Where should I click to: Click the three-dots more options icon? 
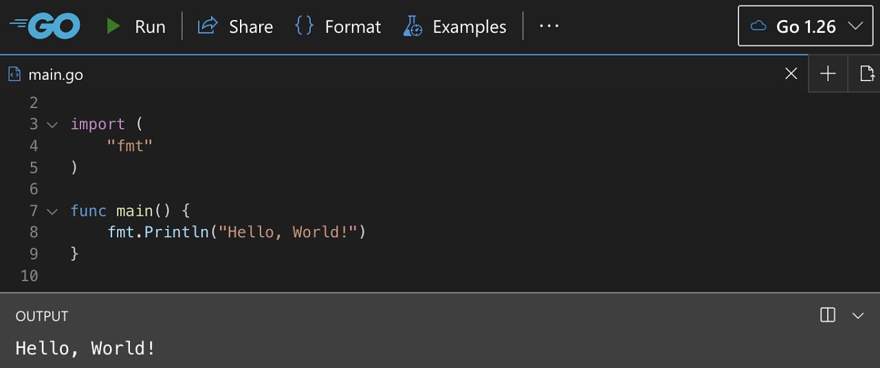point(549,26)
